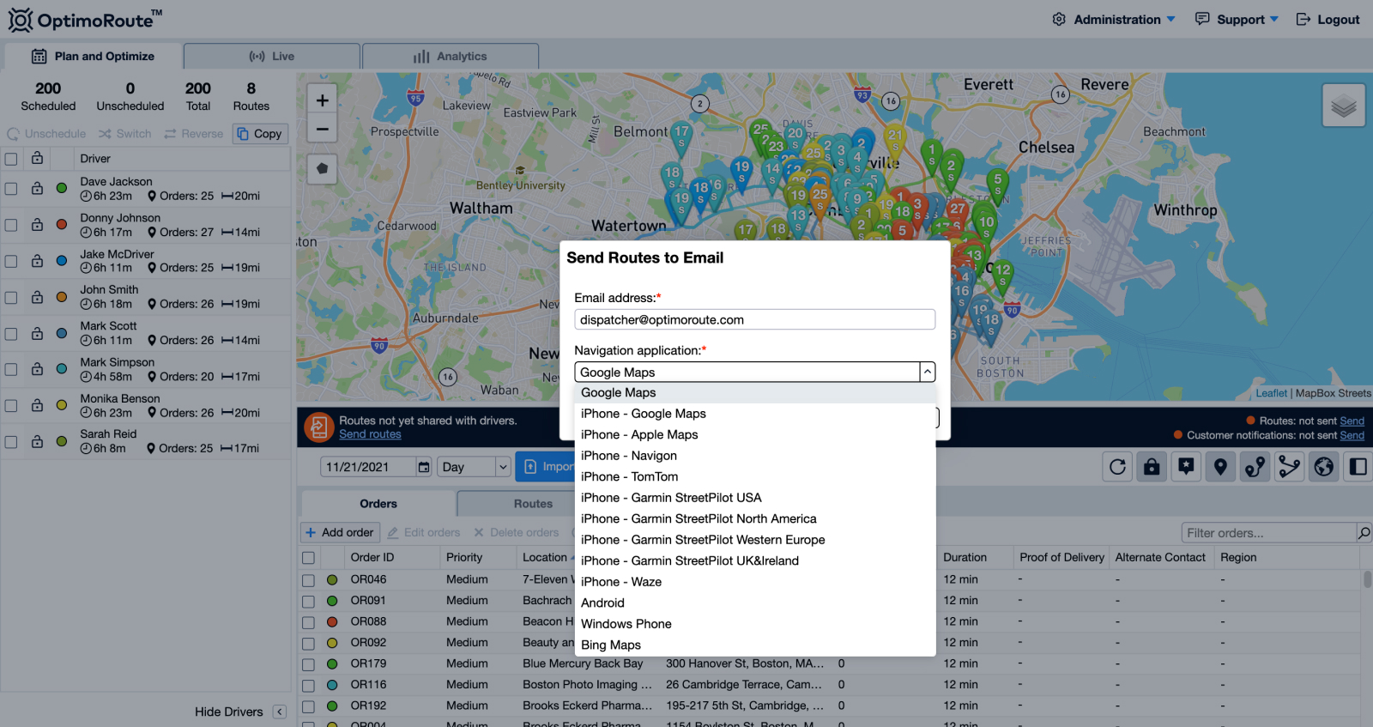Click the globe icon in the toolbar
Screen dimensions: 1373x727
[x=1324, y=467]
